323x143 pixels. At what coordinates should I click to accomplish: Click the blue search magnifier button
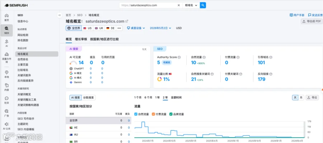(x=203, y=5)
